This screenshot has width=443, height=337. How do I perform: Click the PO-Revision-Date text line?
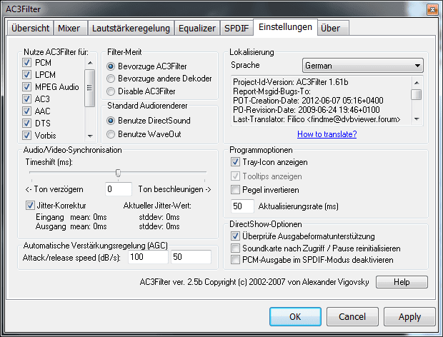[307, 110]
